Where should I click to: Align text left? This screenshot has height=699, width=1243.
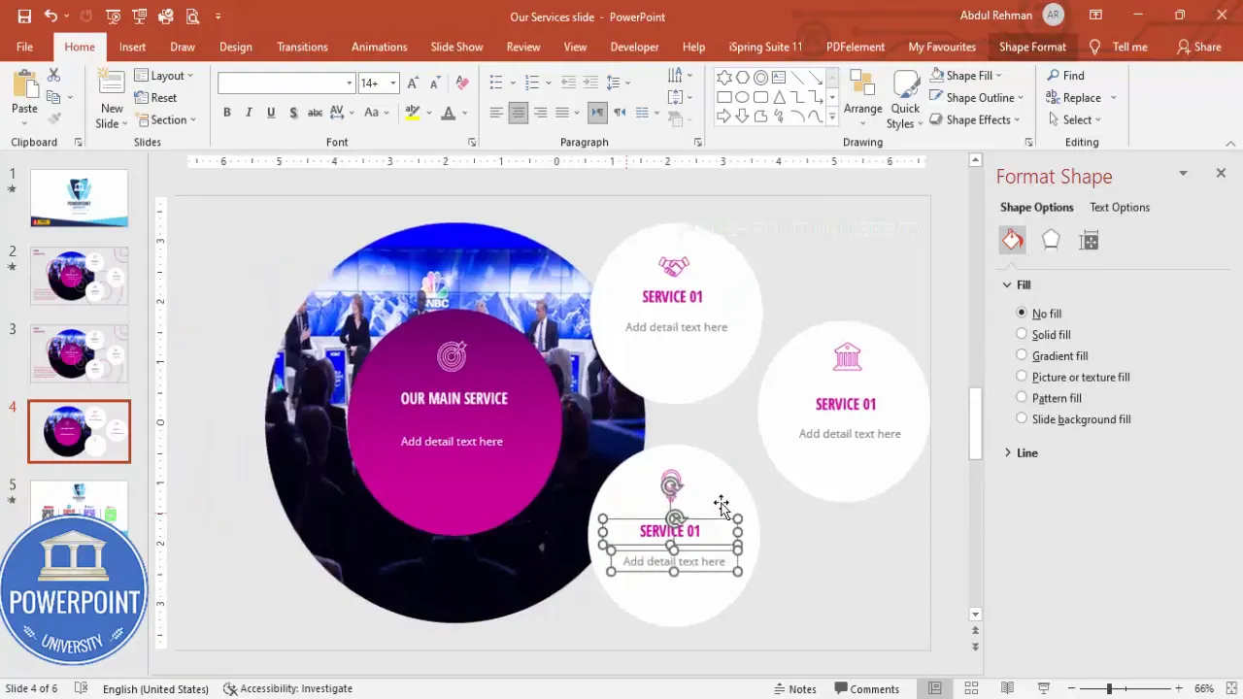(x=496, y=113)
